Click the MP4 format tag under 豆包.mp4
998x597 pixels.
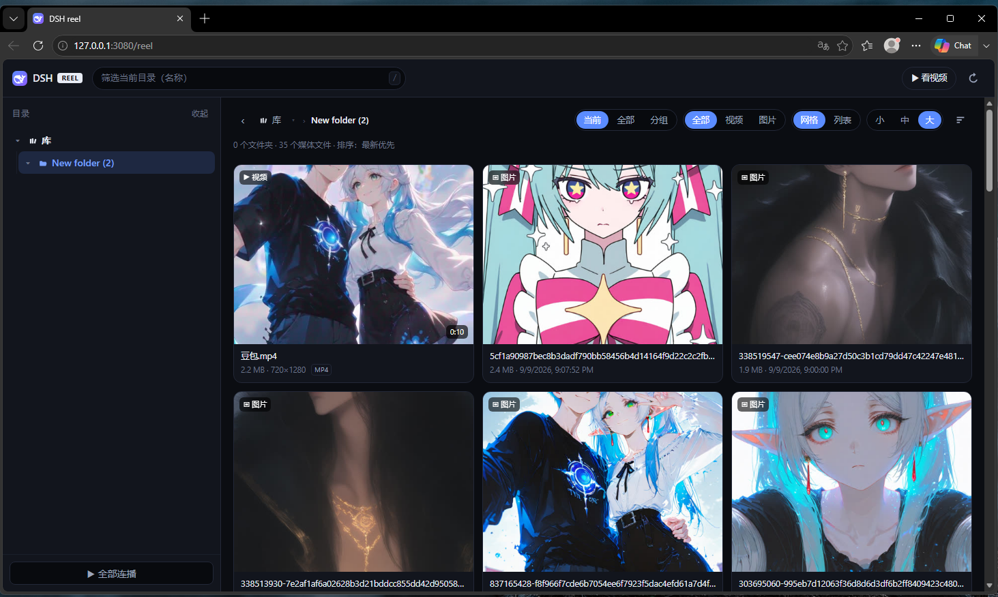click(x=321, y=370)
